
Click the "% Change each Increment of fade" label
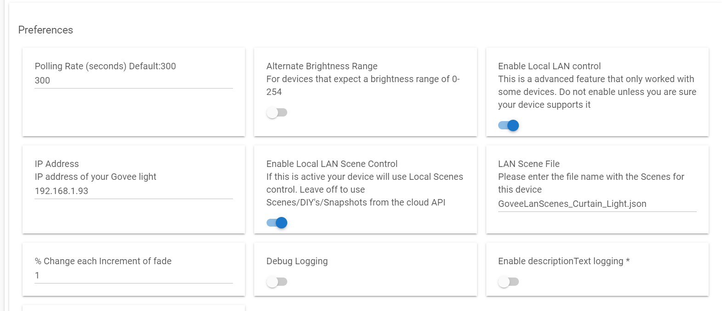click(103, 261)
